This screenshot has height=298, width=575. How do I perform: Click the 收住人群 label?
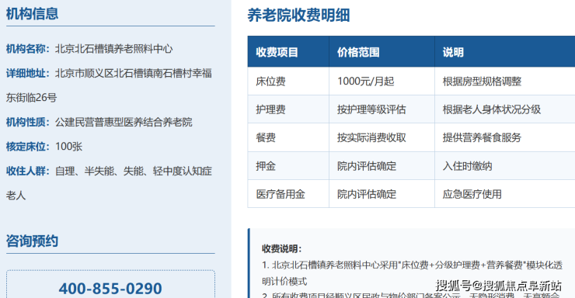(x=27, y=171)
